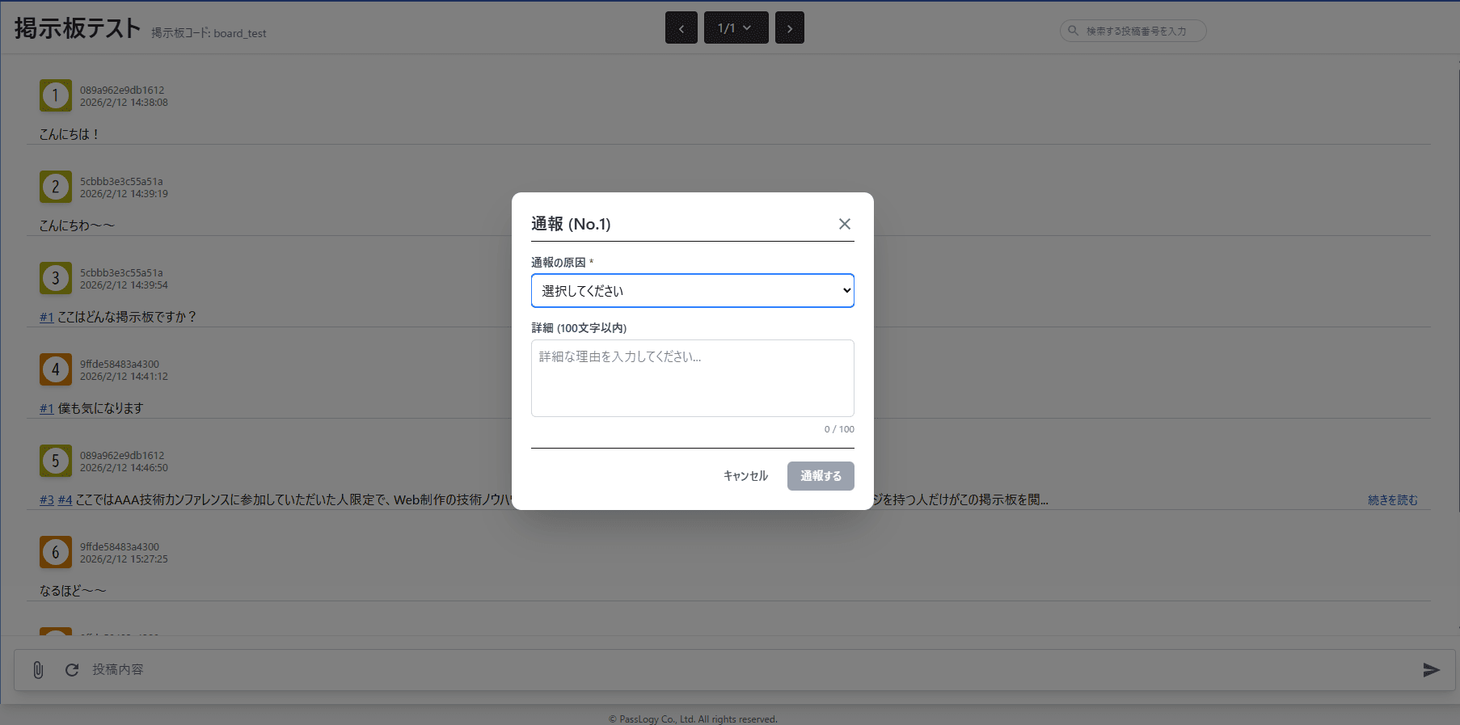
Task: Click the attachment paperclip icon
Action: pos(38,670)
